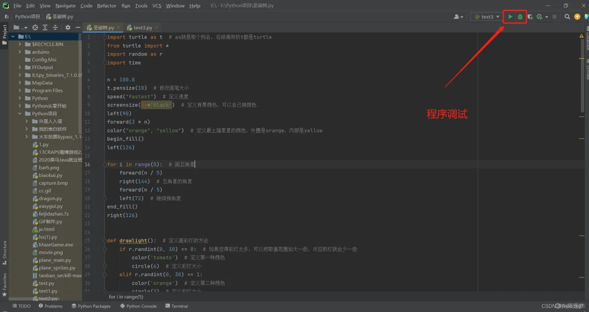
Task: Select plane_main.py in project tree
Action: [55, 260]
